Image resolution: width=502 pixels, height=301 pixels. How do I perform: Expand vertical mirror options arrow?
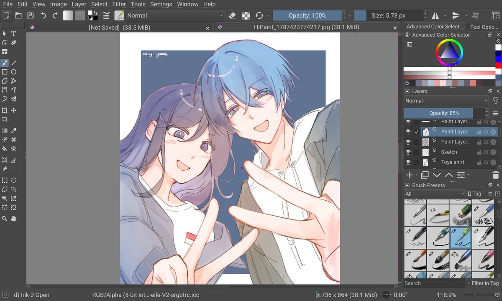coord(465,15)
